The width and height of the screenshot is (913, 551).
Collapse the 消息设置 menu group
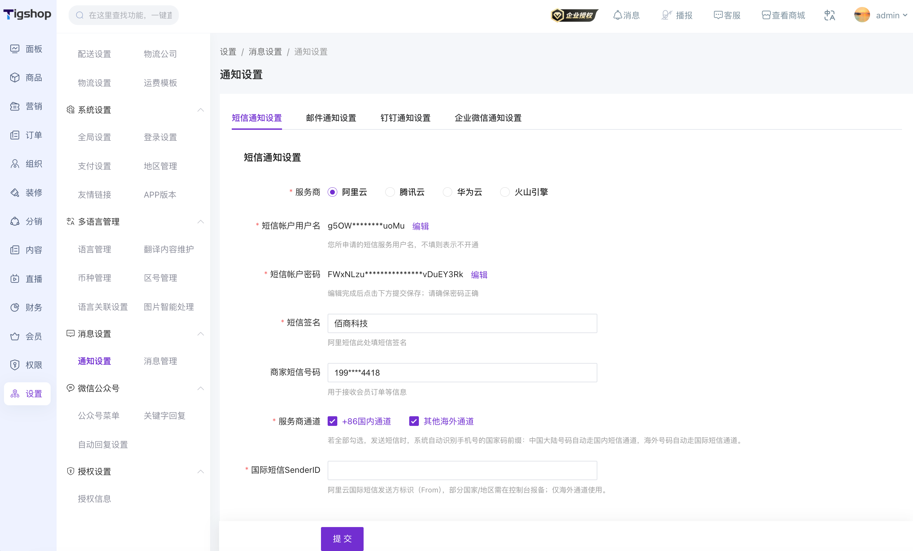(200, 334)
